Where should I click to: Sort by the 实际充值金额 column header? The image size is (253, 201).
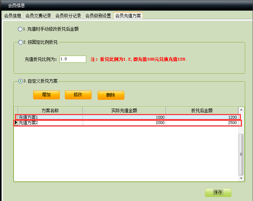pos(124,110)
